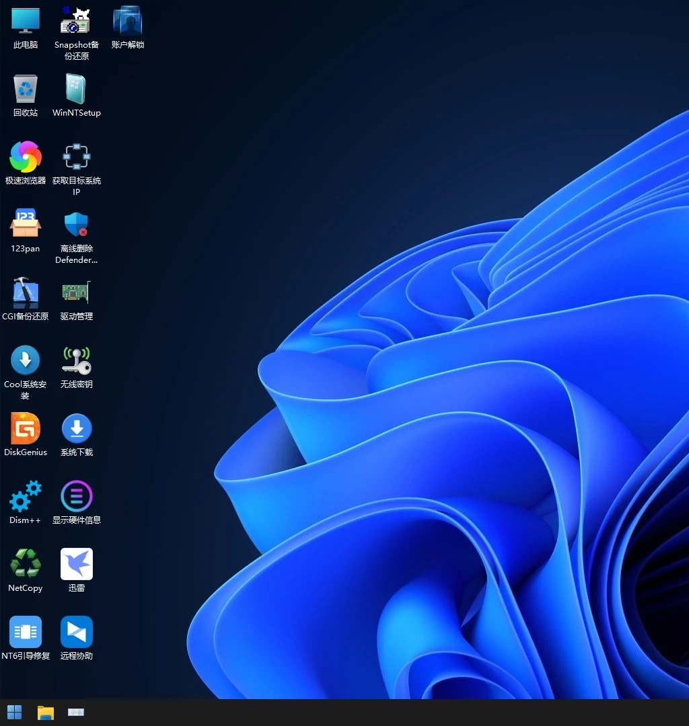Launch 极速浏览器 browser icon
689x726 pixels.
26,157
